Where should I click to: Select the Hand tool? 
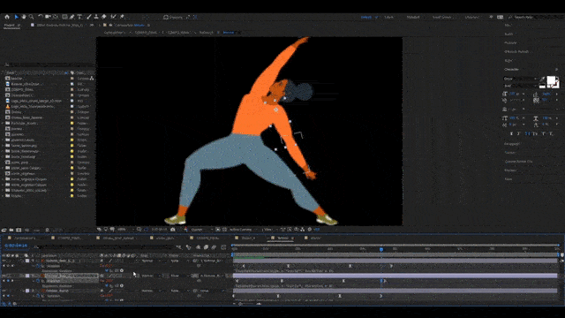pos(24,17)
